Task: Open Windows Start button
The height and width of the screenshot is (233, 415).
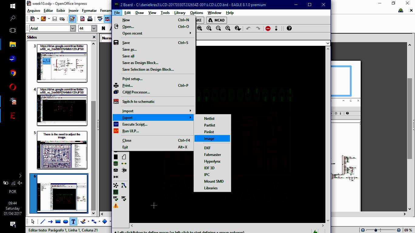Action: point(13,6)
